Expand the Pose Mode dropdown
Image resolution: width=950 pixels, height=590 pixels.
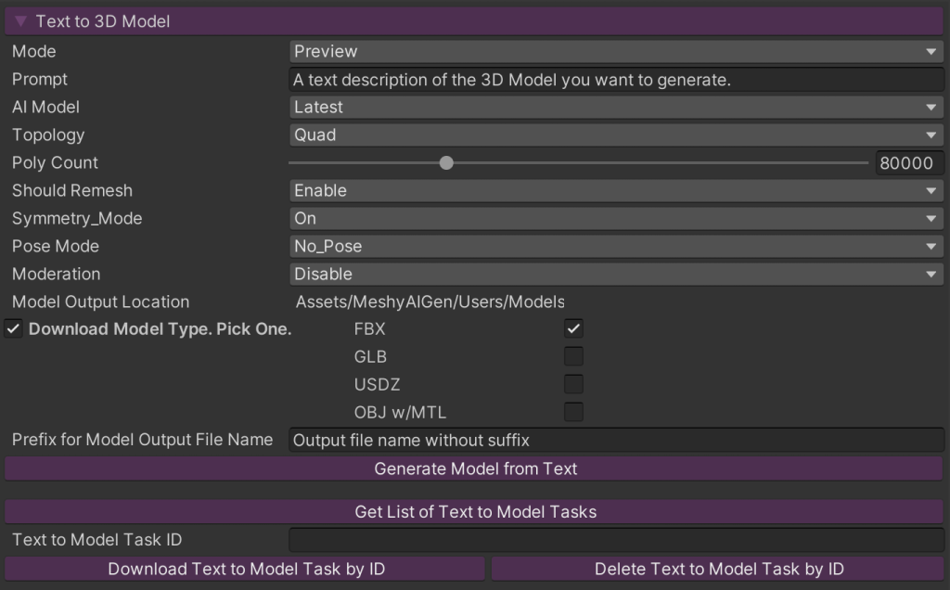click(616, 246)
